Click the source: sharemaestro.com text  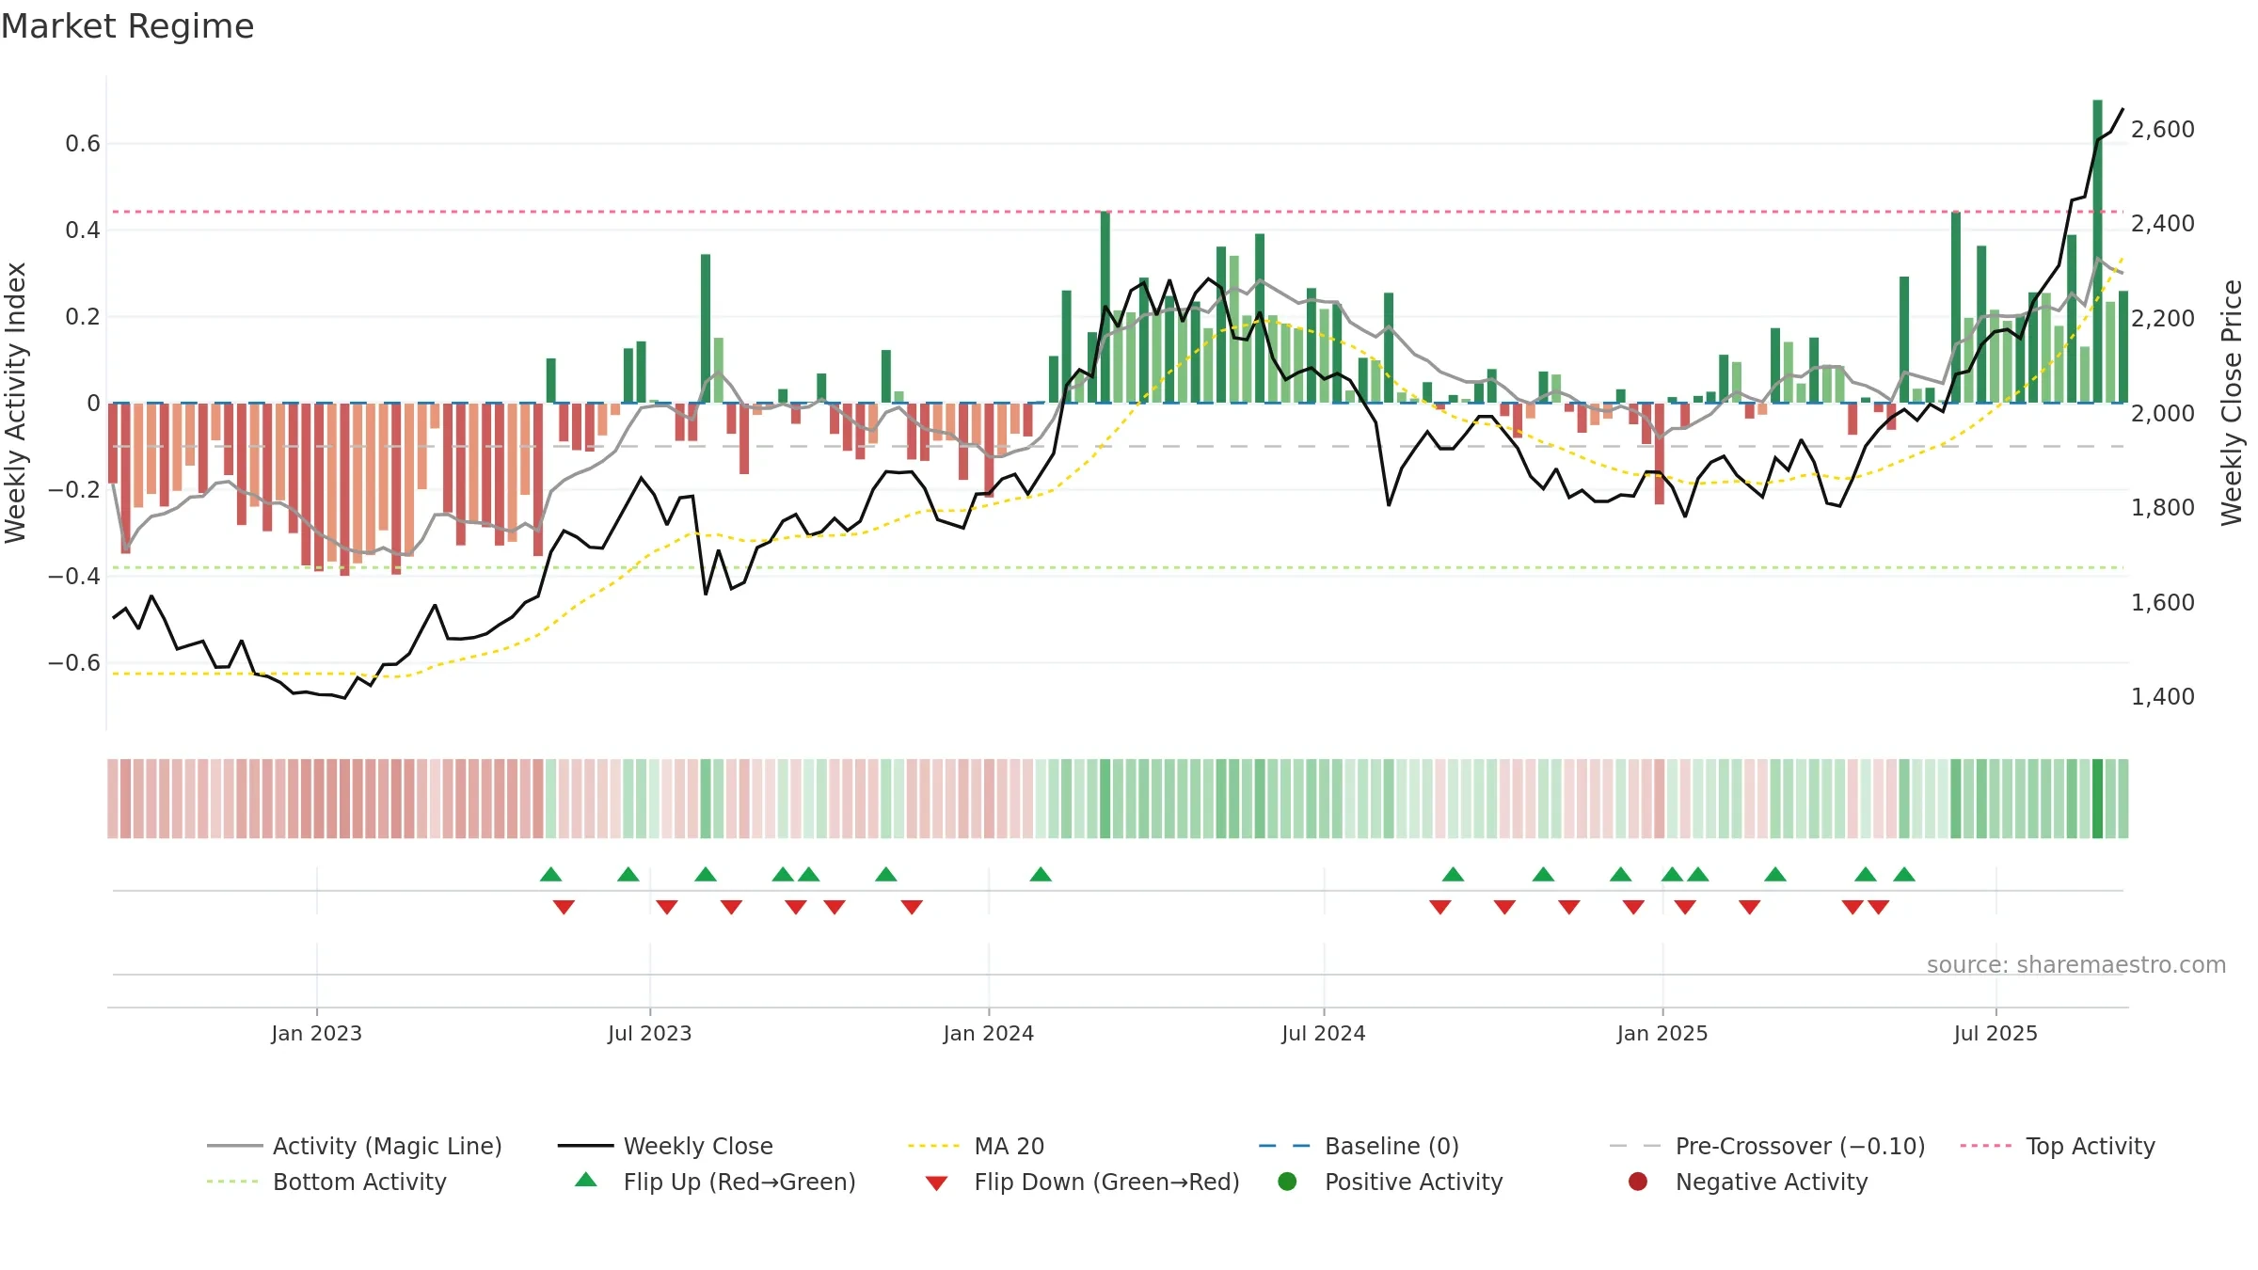(2076, 964)
